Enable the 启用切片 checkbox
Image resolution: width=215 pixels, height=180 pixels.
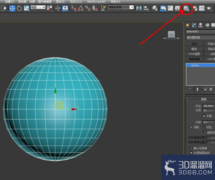[205, 132]
